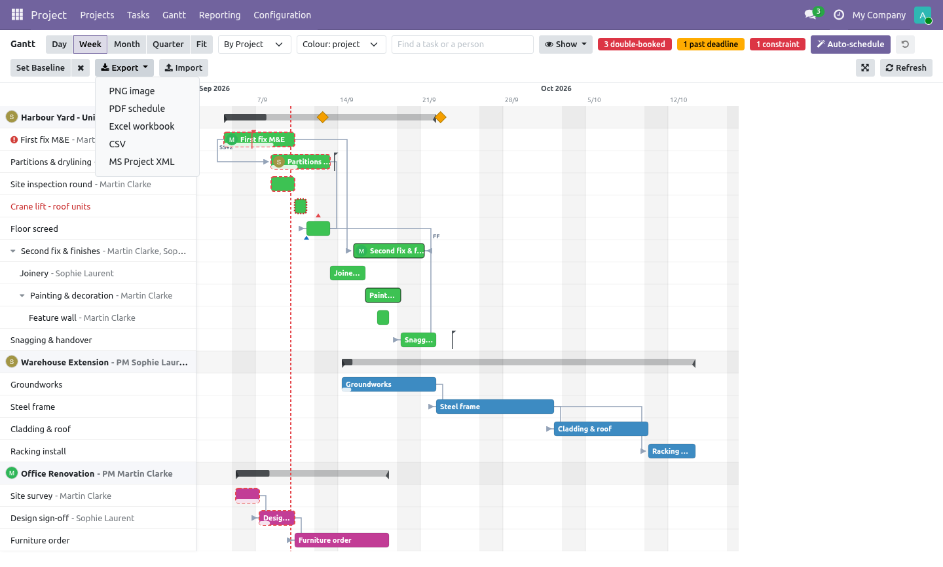
Task: Click the red warning icon on First fix M&E
Action: 14,139
